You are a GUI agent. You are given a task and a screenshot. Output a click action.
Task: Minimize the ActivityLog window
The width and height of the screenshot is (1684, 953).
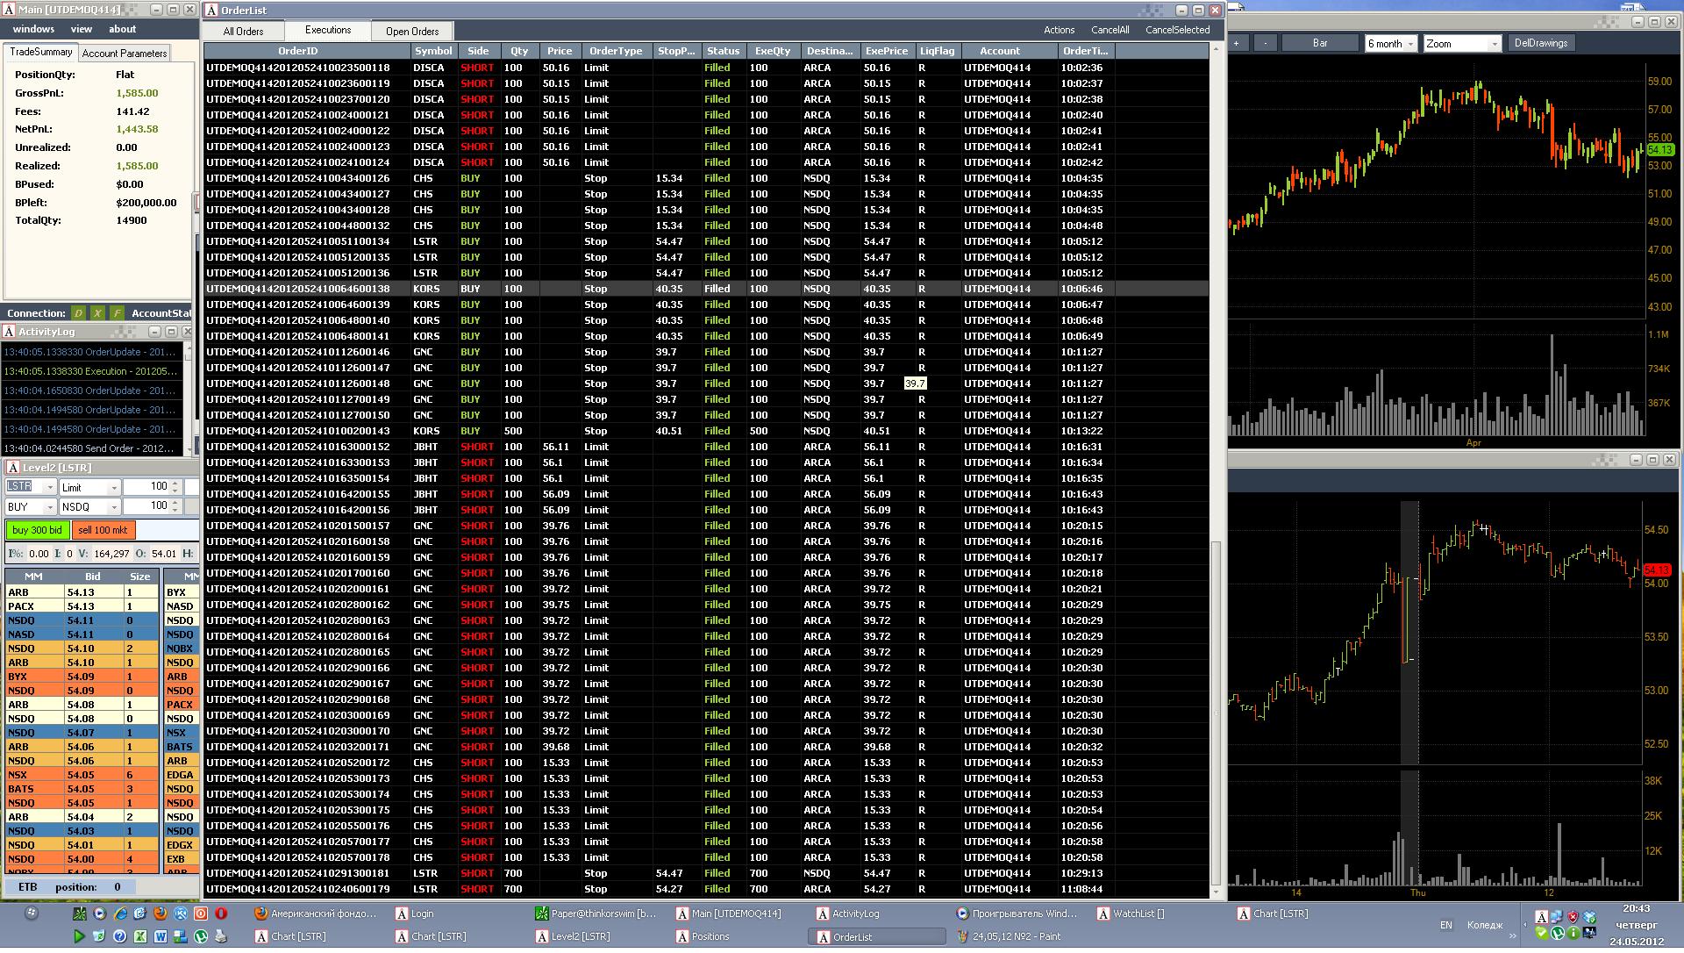pos(154,332)
